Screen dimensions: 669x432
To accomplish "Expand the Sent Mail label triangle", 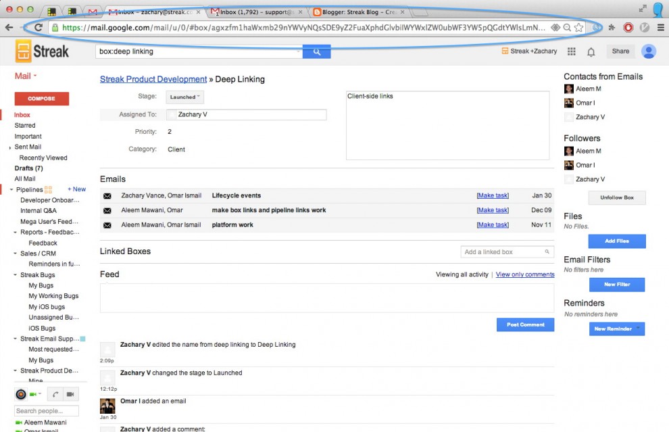I will (x=10, y=147).
